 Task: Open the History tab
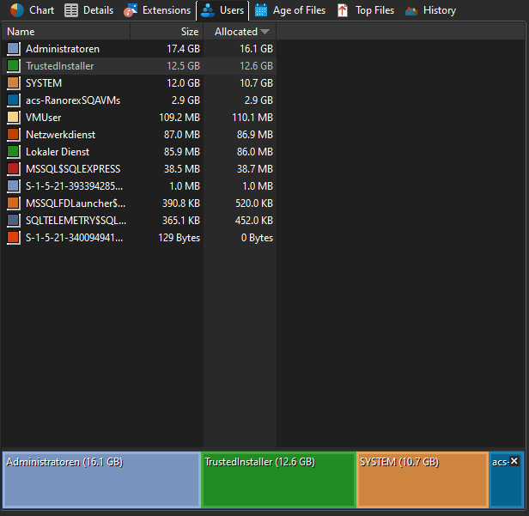coord(430,10)
